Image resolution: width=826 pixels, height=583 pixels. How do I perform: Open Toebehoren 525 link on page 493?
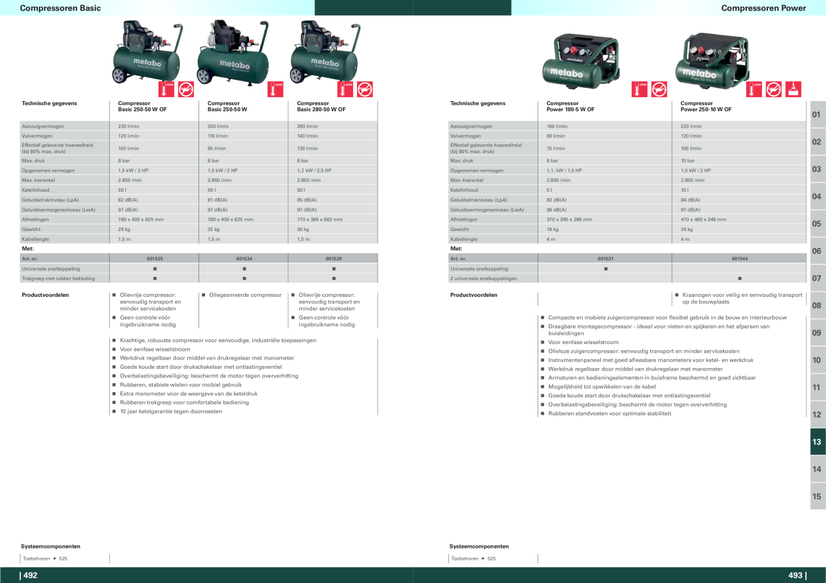(474, 558)
